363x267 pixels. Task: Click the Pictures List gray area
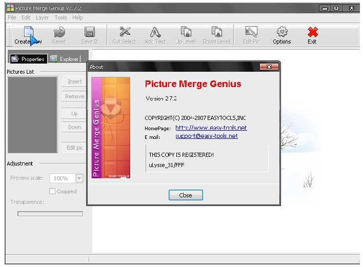(33, 115)
